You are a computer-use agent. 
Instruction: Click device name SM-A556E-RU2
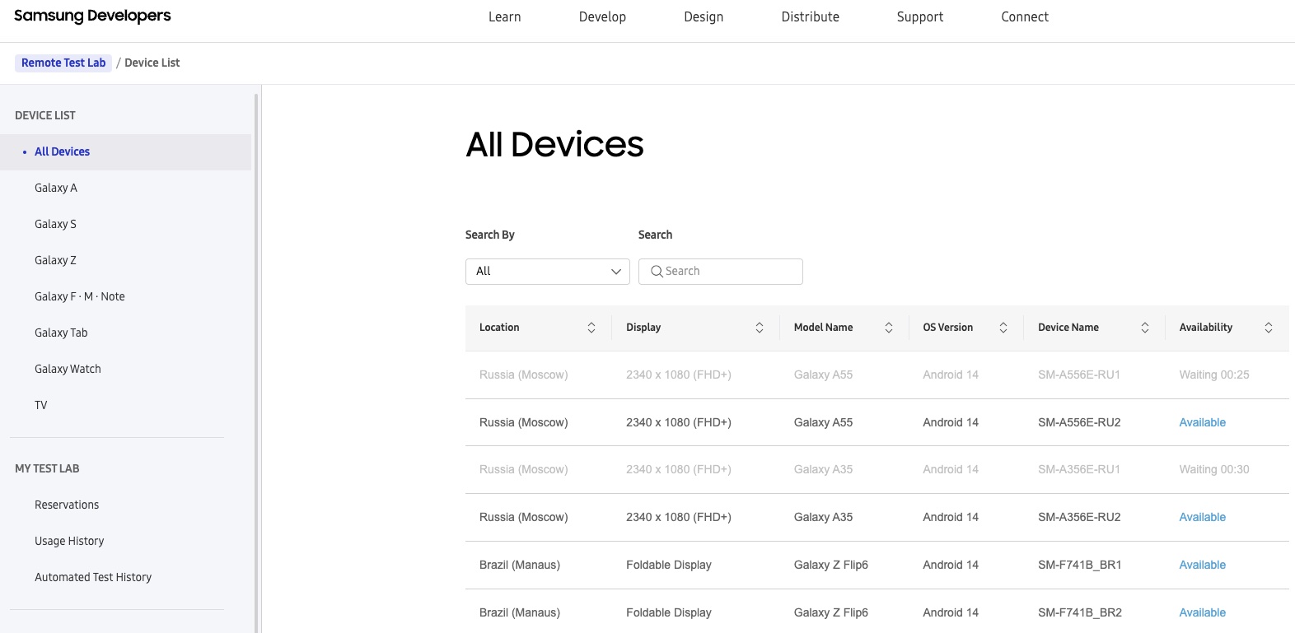point(1079,423)
